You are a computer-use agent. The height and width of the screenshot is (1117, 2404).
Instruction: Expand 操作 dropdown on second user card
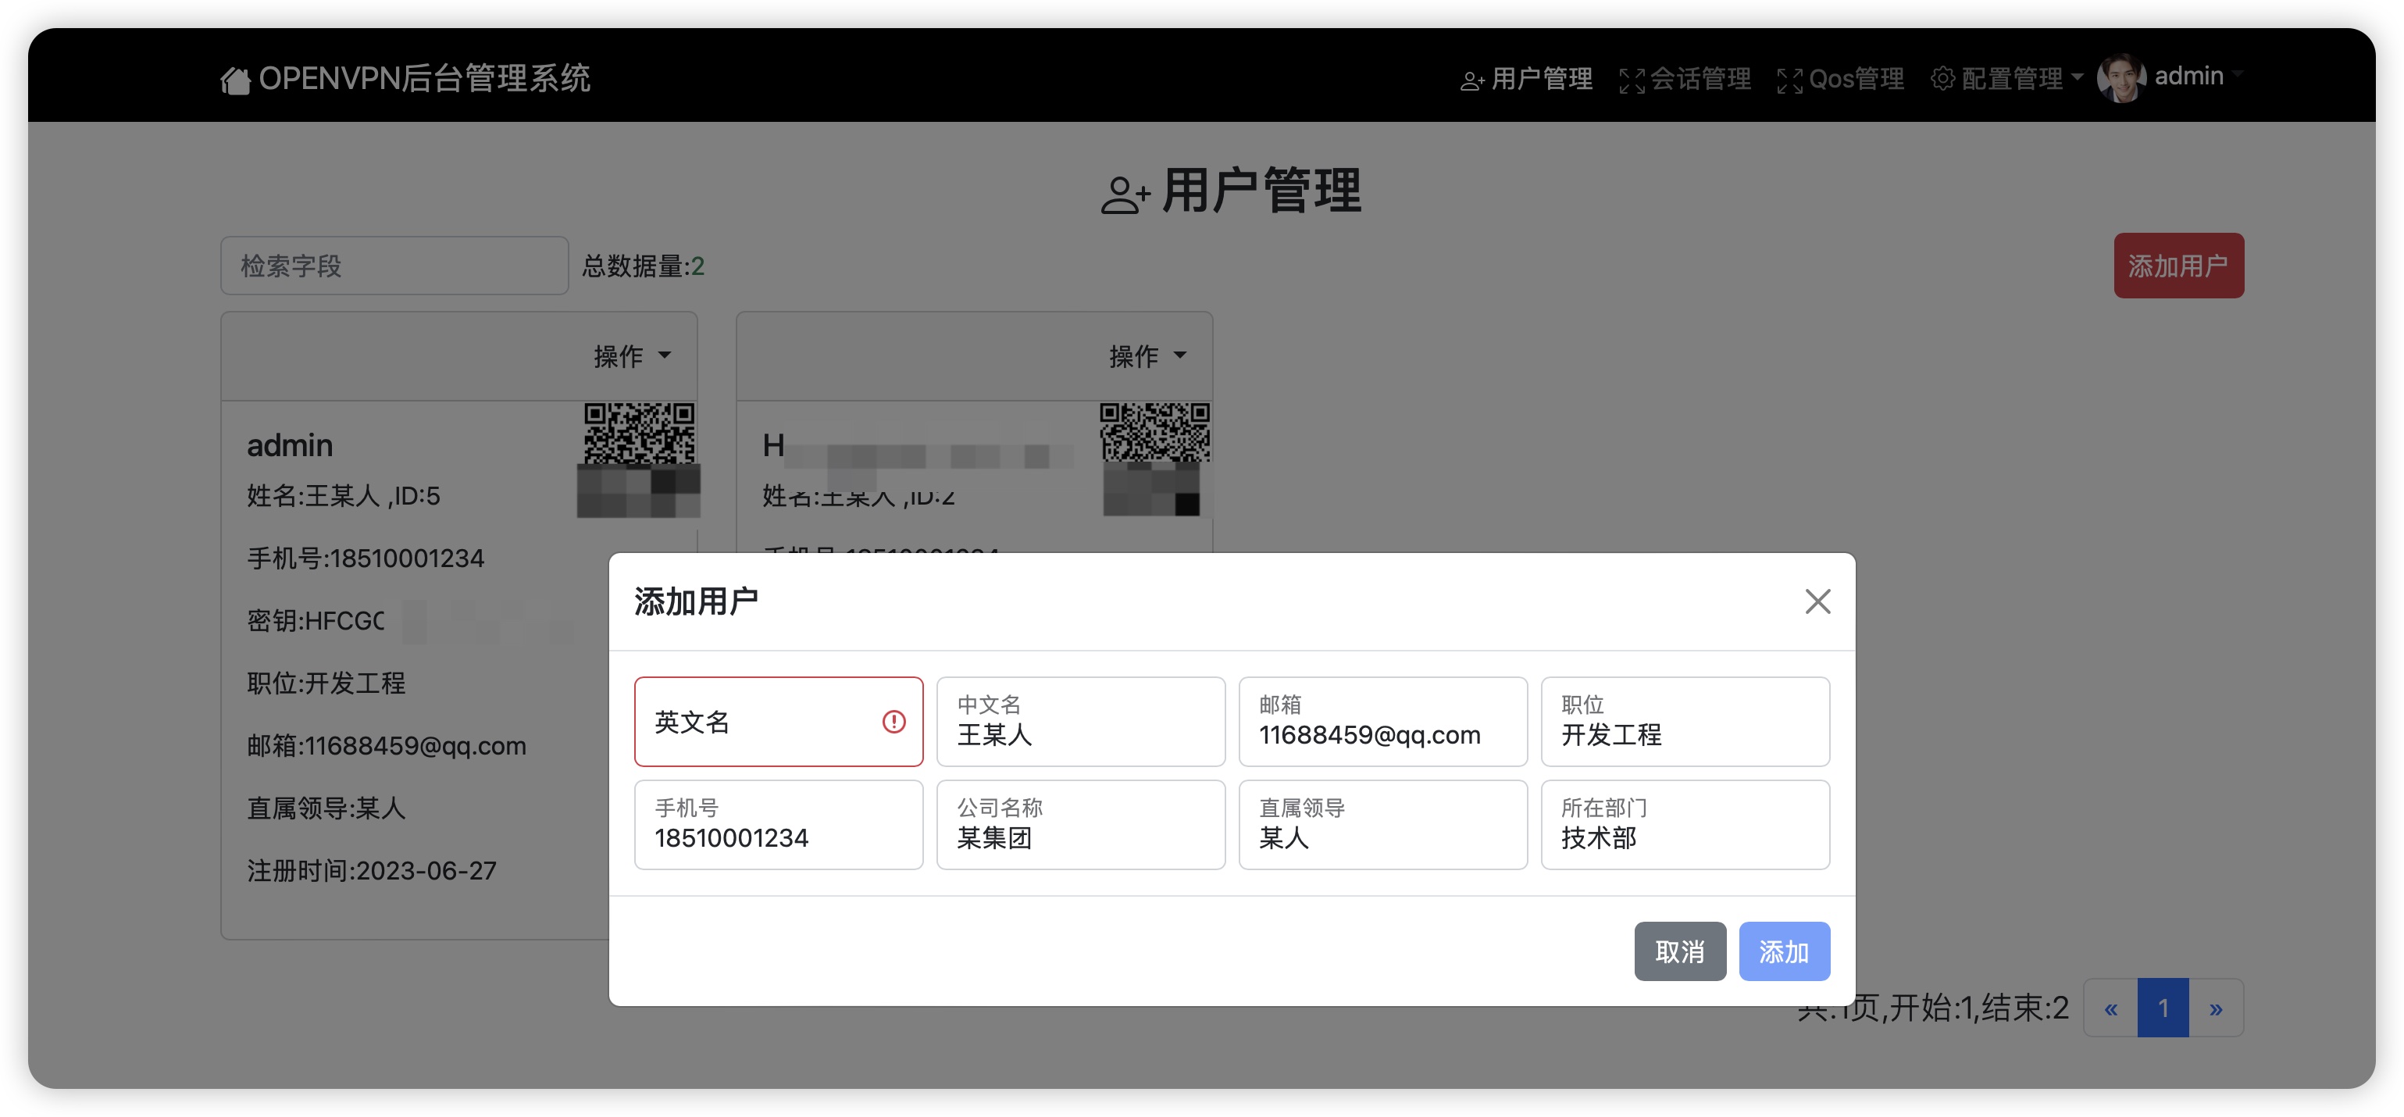point(1147,355)
